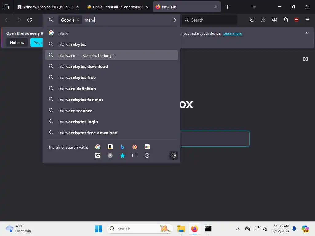Select the New Tab tab

pyautogui.click(x=187, y=7)
